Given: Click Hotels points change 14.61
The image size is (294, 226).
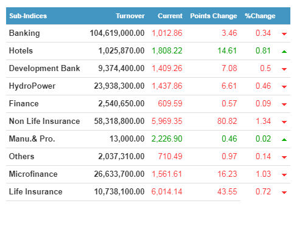Looking at the screenshot, I should point(227,51).
